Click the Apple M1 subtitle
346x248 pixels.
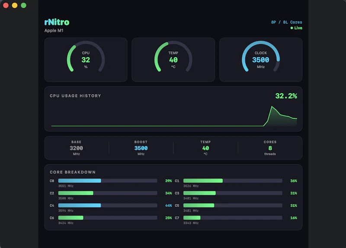pyautogui.click(x=54, y=30)
